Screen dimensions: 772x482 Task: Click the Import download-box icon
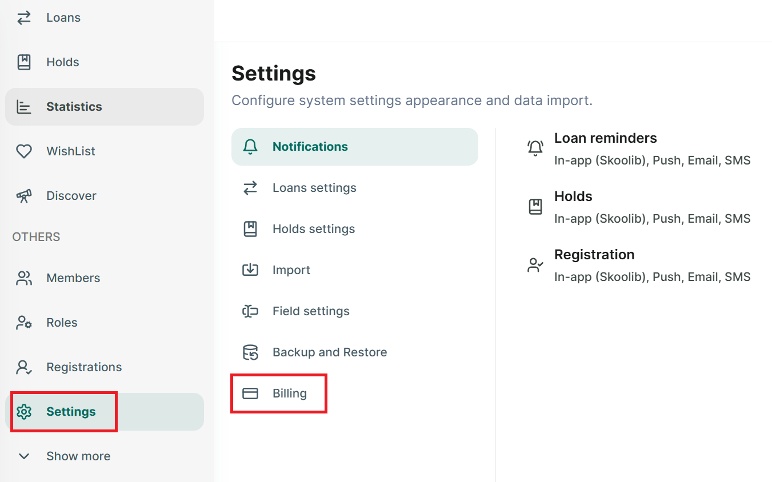tap(250, 270)
